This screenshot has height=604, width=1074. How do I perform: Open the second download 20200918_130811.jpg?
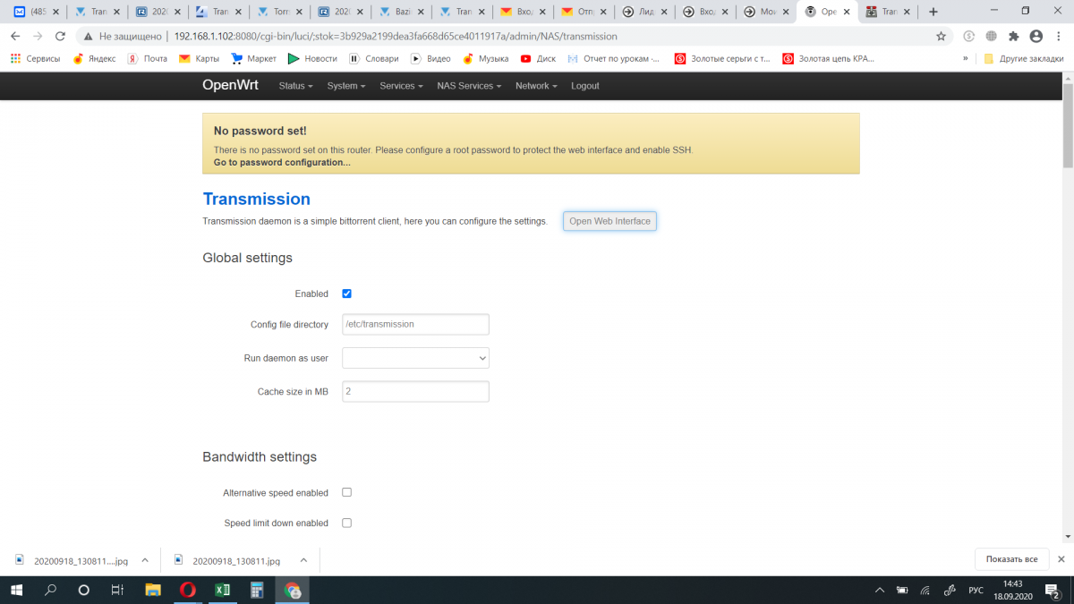coord(227,560)
